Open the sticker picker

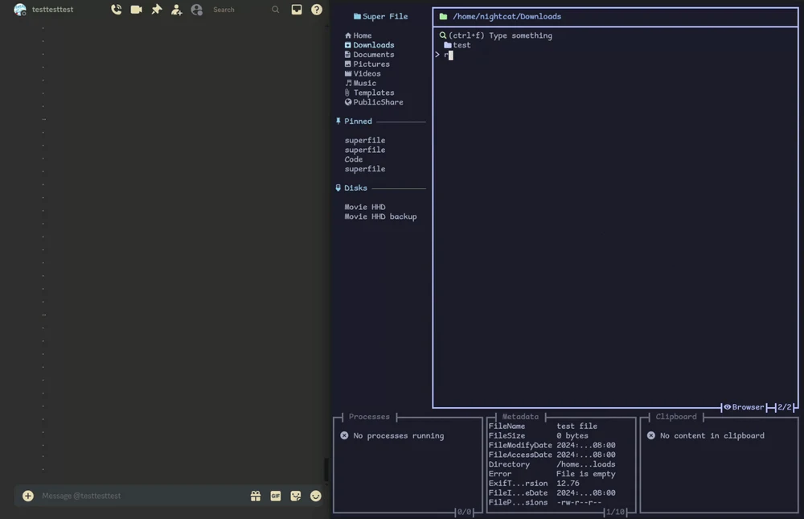coord(295,496)
